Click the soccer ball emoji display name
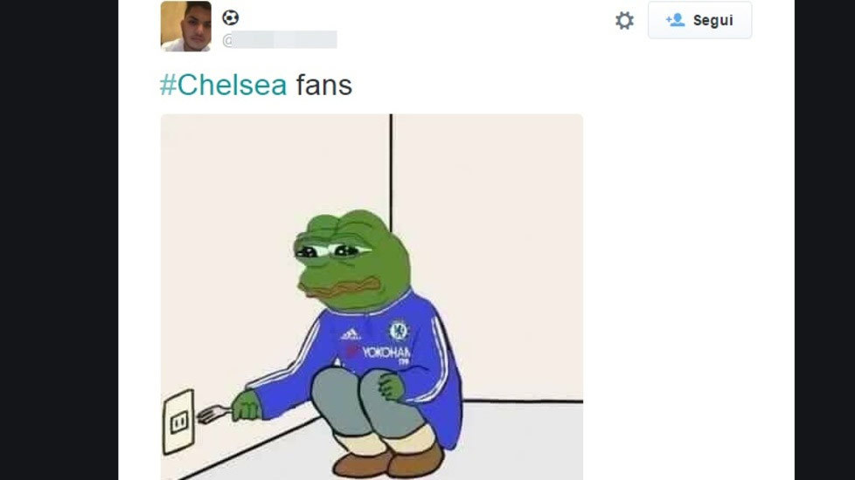Screen dimensions: 855x480 (230, 17)
